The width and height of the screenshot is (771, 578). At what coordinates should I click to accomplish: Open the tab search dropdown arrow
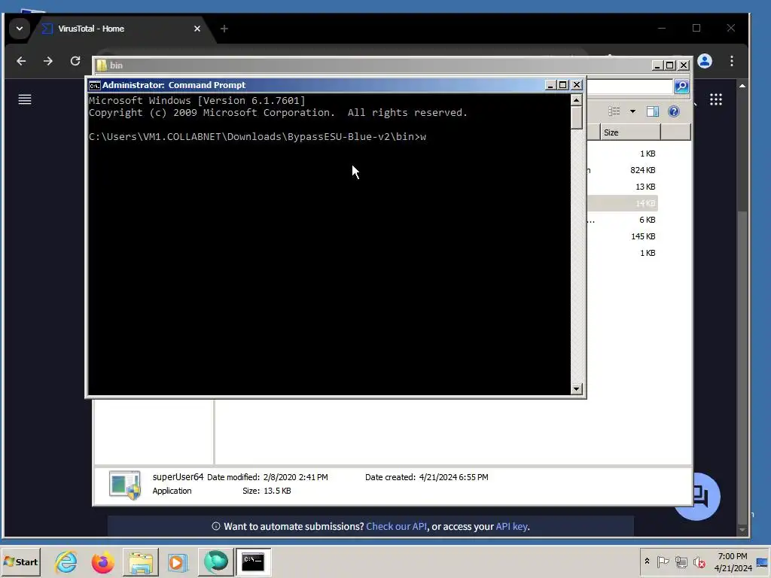point(20,29)
